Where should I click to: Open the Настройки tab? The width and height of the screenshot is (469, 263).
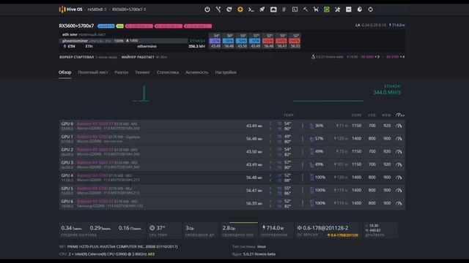[226, 72]
